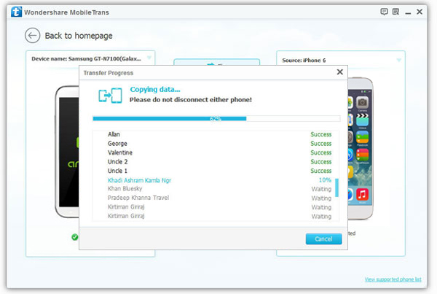Select the Khadi Ashram Kamla Ngr row
Screen dimensions: 437x294
coord(216,180)
